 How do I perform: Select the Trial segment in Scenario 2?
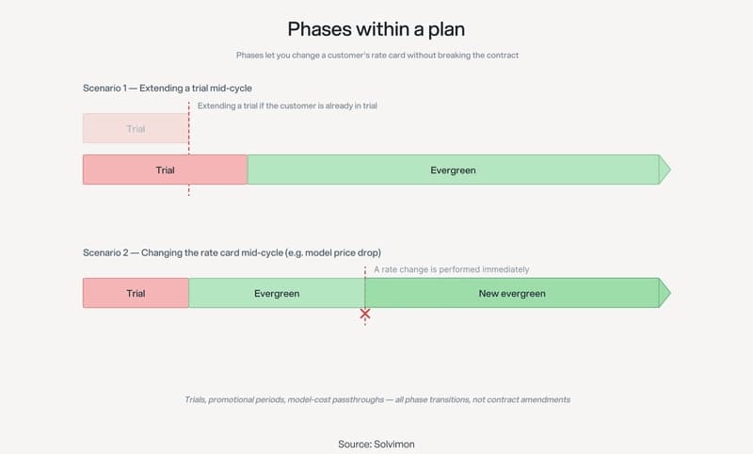point(136,293)
